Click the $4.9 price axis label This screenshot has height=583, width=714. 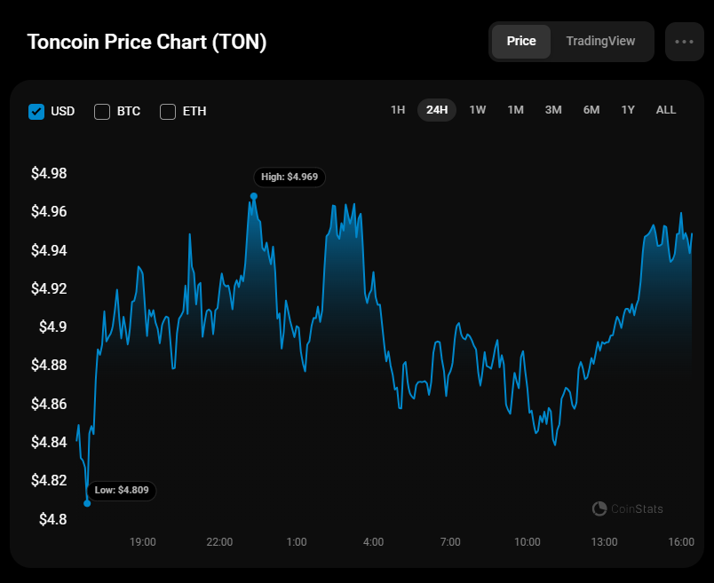click(x=52, y=327)
